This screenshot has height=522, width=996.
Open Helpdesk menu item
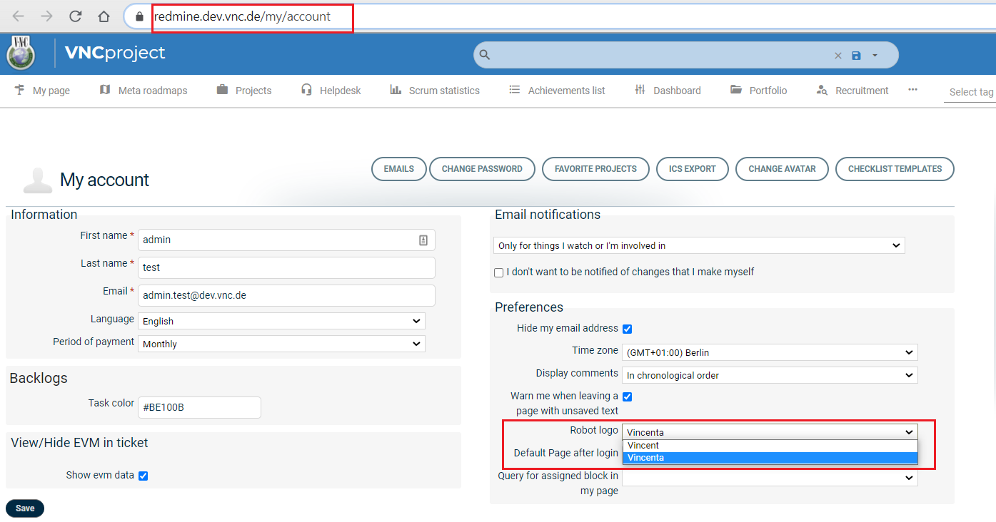click(341, 91)
